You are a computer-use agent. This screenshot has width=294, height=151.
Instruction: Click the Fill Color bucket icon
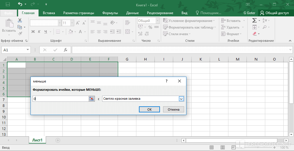tap(70, 31)
